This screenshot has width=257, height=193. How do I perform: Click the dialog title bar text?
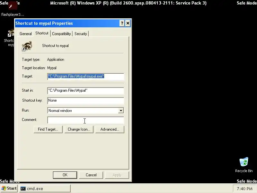coord(44,23)
